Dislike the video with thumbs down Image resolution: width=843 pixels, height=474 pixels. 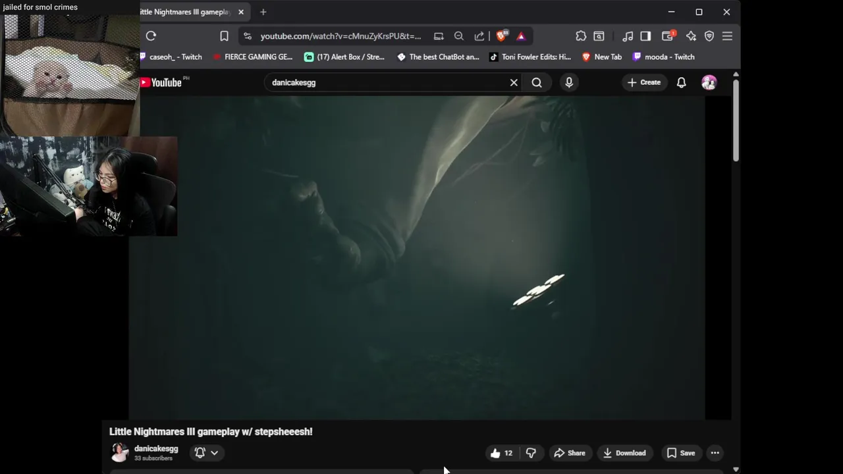pos(531,453)
